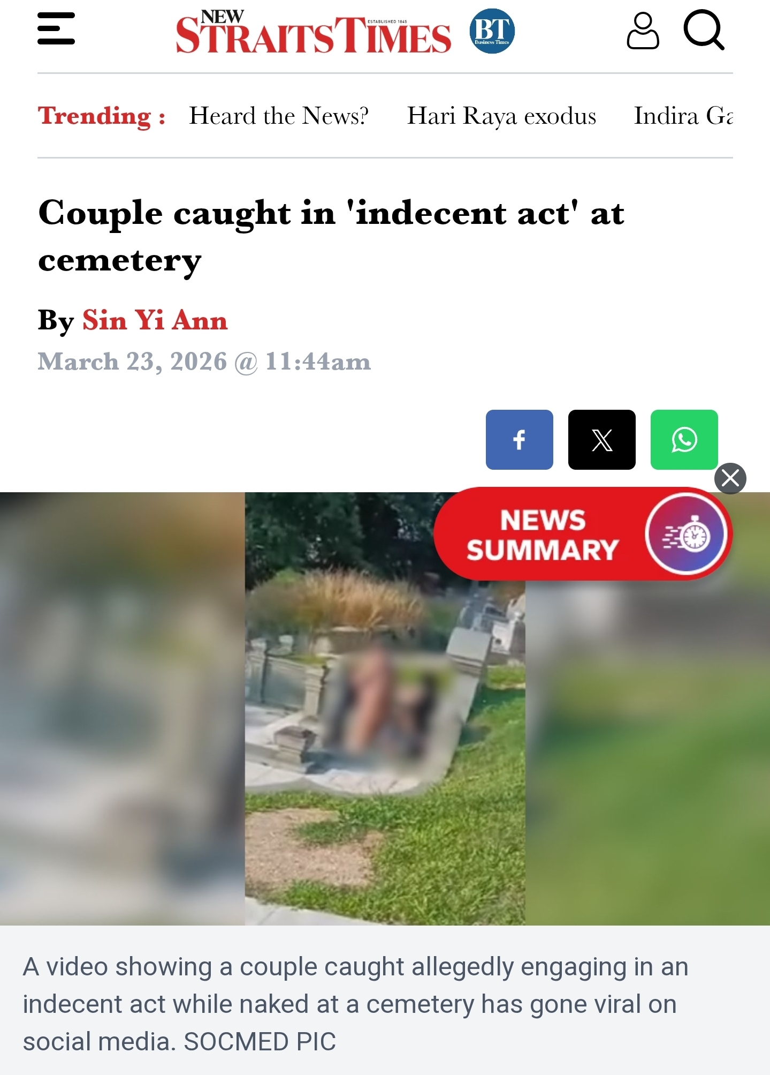The width and height of the screenshot is (770, 1075).
Task: Close the News Summary overlay
Action: pos(730,478)
